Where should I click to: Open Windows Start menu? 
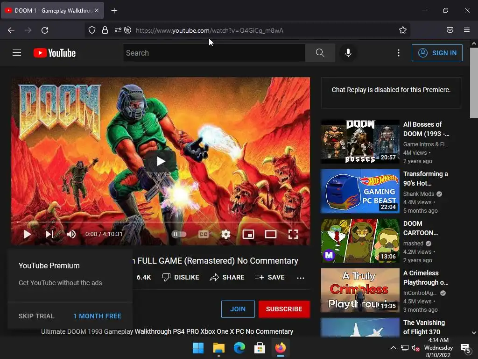click(198, 348)
